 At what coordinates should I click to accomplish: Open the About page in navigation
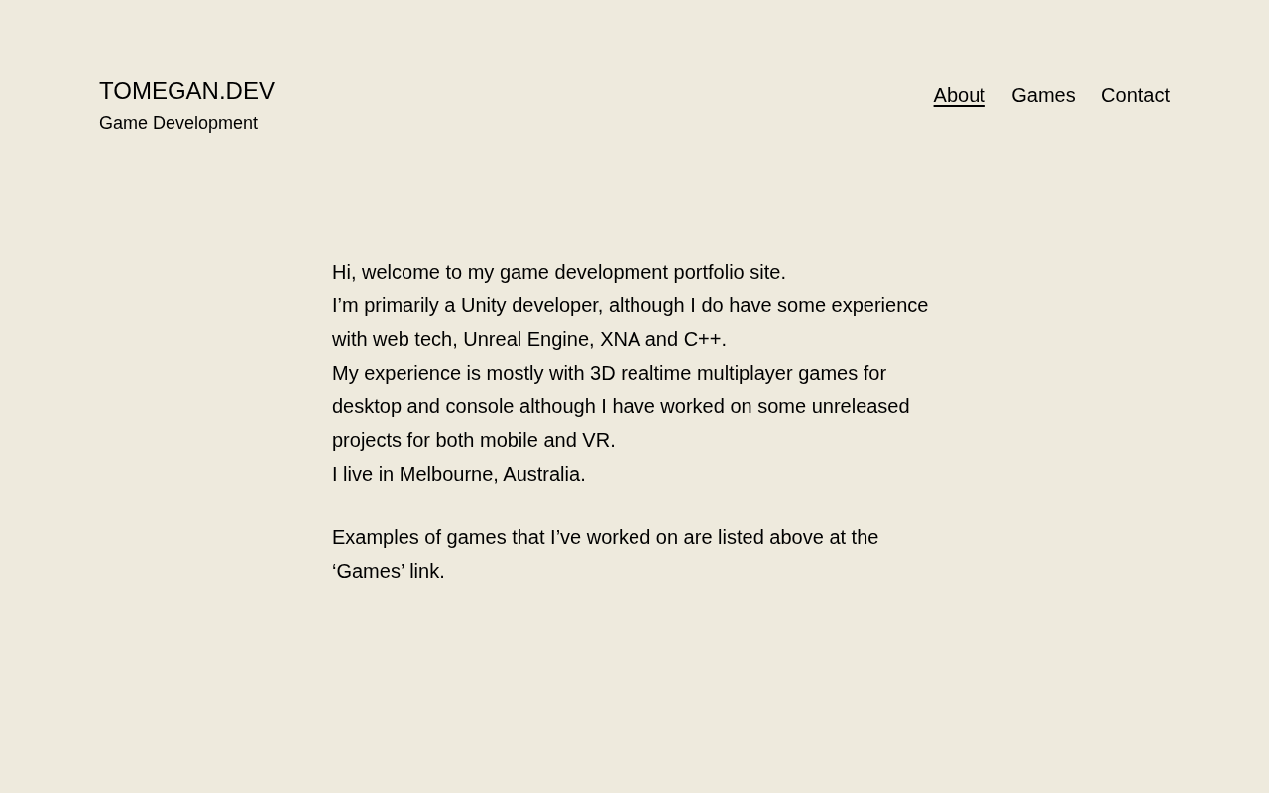pos(959,95)
